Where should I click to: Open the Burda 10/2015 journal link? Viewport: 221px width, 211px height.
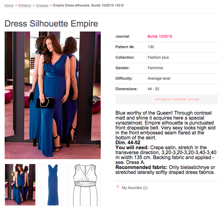point(160,36)
